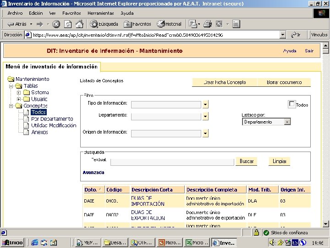Click the Edit page toolbar icon
Image resolution: width=330 pixels, height=248 pixels.
[219, 24]
